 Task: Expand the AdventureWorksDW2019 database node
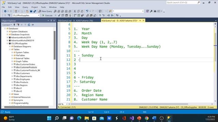pos(7,40)
